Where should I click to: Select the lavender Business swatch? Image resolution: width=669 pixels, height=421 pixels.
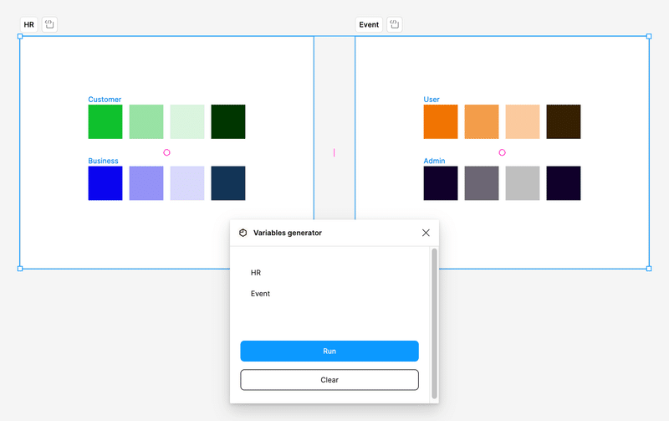146,183
